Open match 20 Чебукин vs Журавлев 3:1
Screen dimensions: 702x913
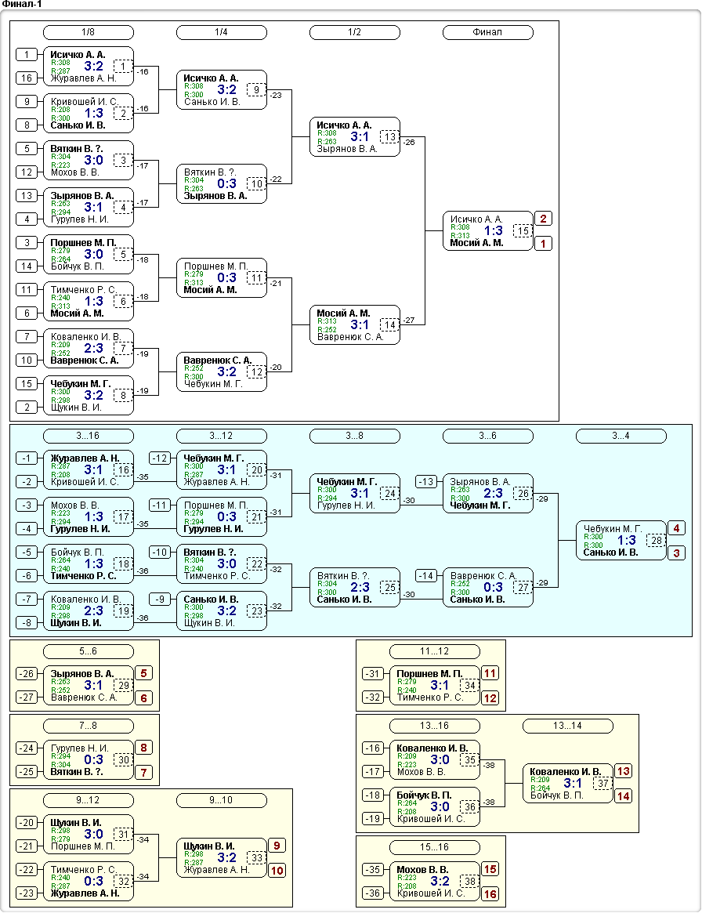click(222, 470)
